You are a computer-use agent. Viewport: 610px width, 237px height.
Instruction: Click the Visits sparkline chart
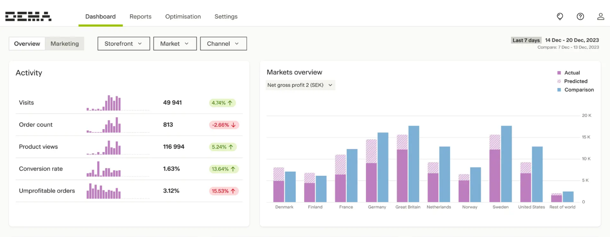point(104,103)
